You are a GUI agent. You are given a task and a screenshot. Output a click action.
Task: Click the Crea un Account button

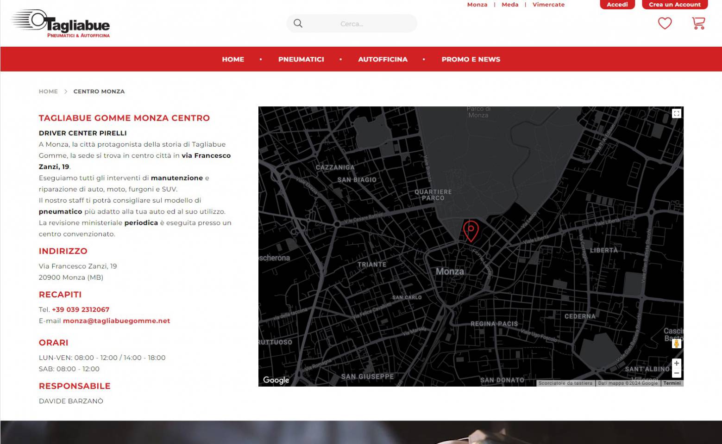click(x=675, y=5)
